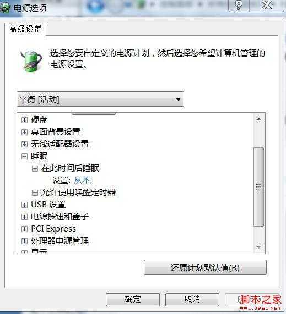Click the 取消 button
286x314 pixels.
[192, 300]
